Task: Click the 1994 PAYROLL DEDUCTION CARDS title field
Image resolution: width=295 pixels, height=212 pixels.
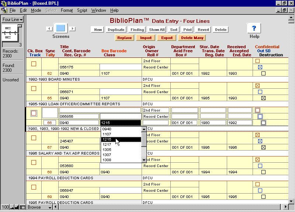Action: pos(84,178)
